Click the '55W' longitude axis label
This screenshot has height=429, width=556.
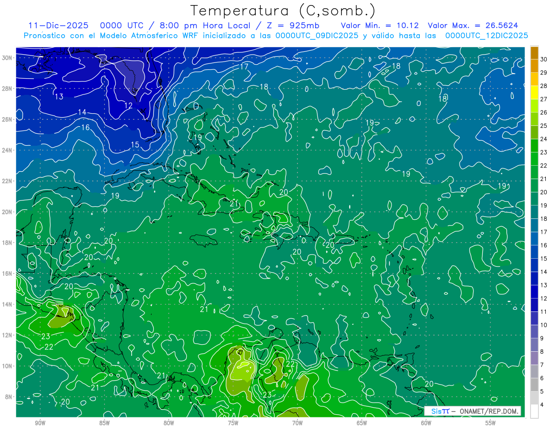(x=491, y=423)
